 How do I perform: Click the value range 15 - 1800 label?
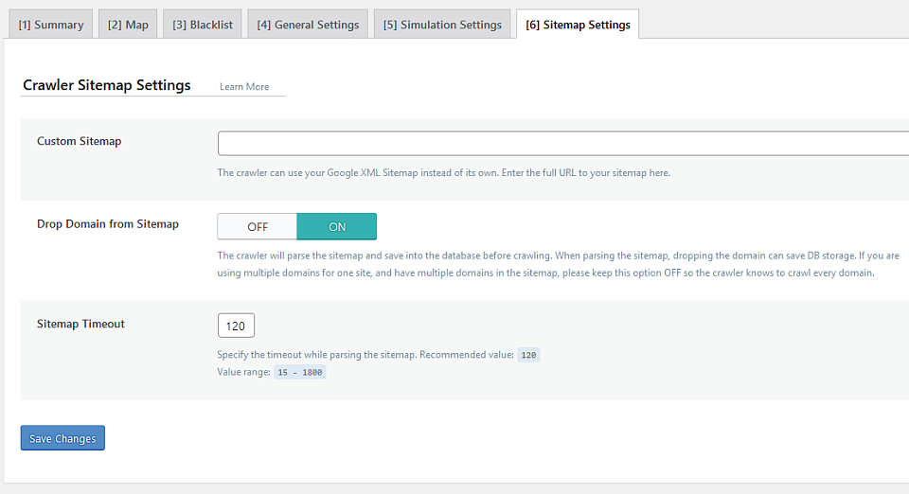(x=300, y=372)
